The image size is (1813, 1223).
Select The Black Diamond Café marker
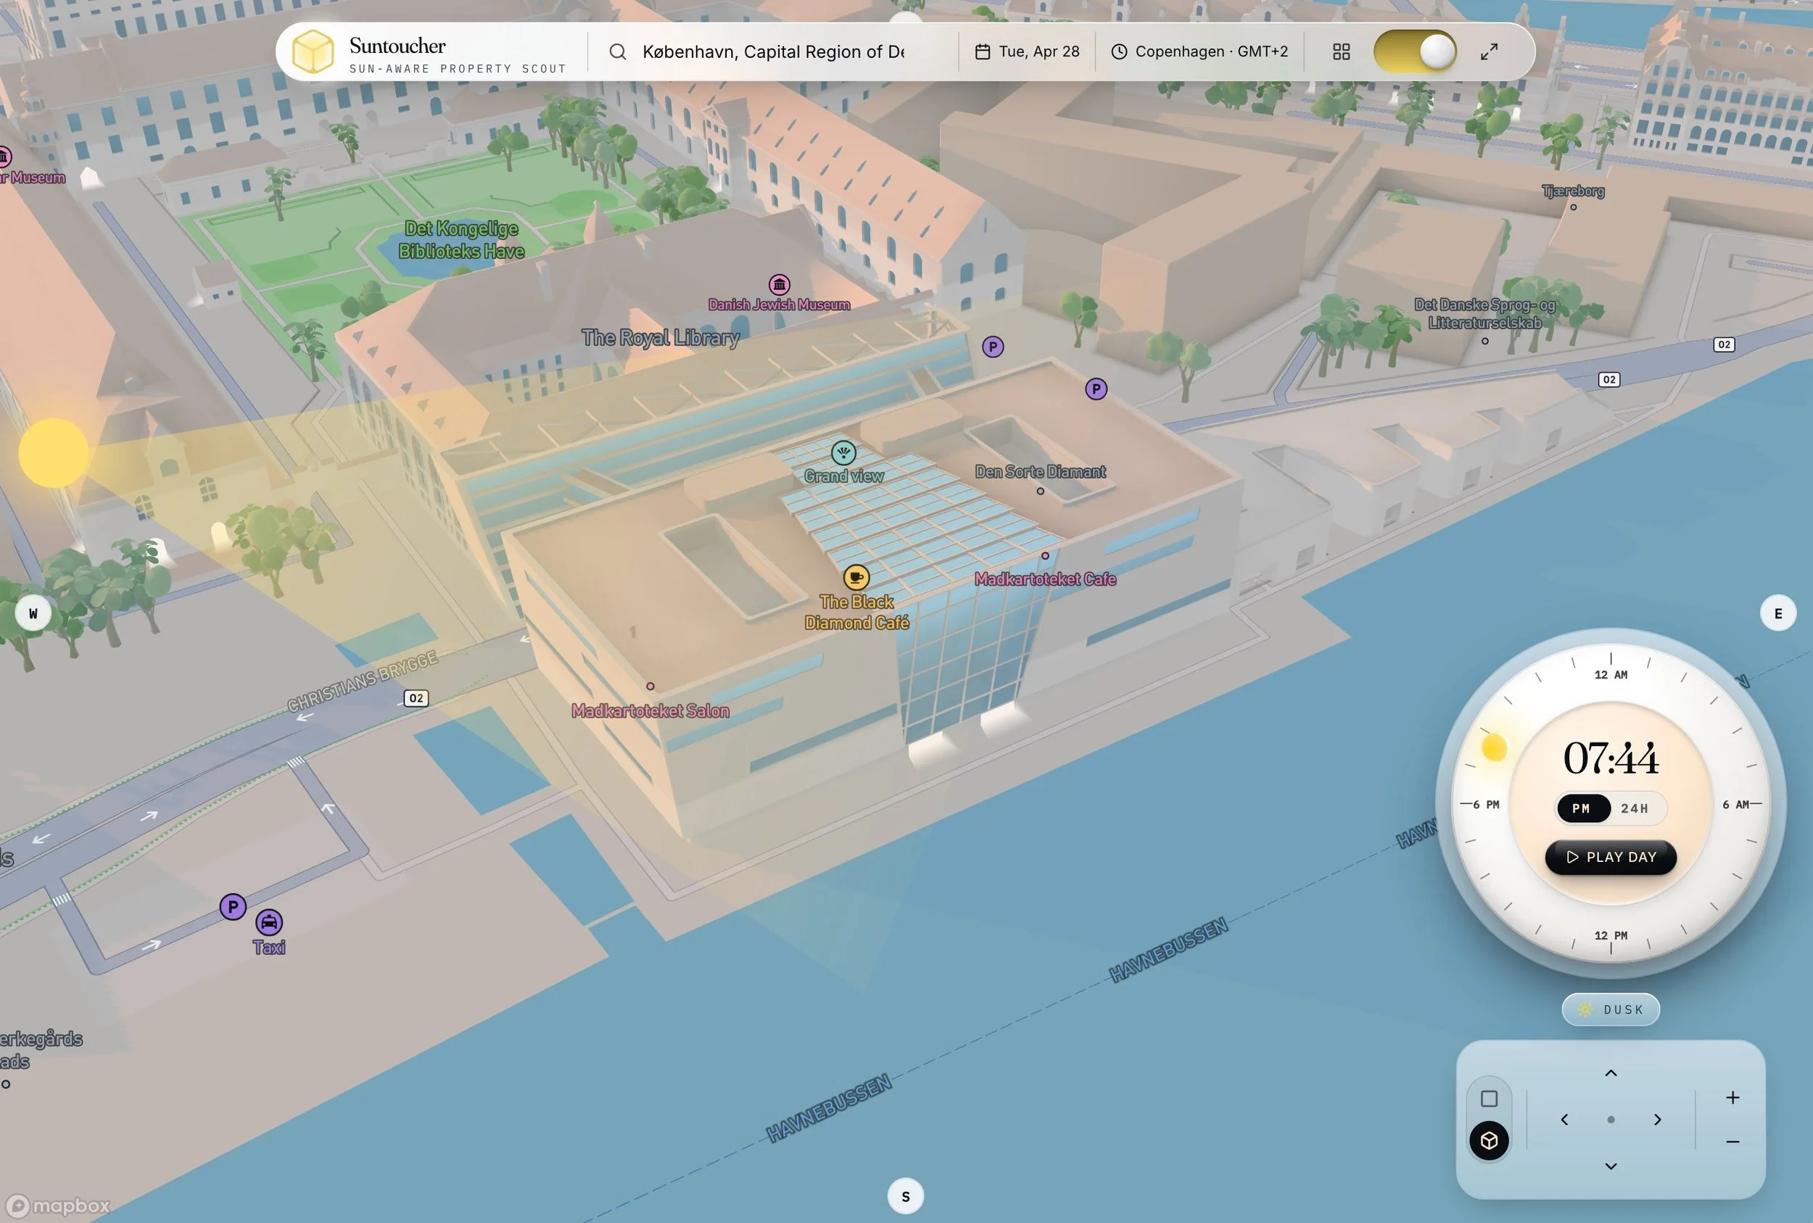click(856, 577)
